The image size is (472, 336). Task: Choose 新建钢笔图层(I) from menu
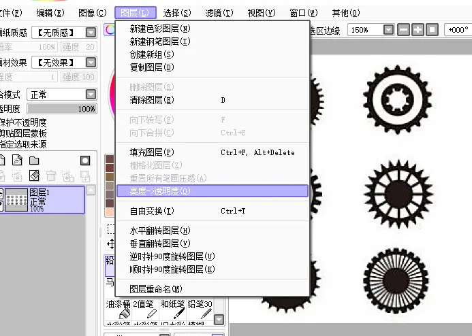tap(213, 41)
